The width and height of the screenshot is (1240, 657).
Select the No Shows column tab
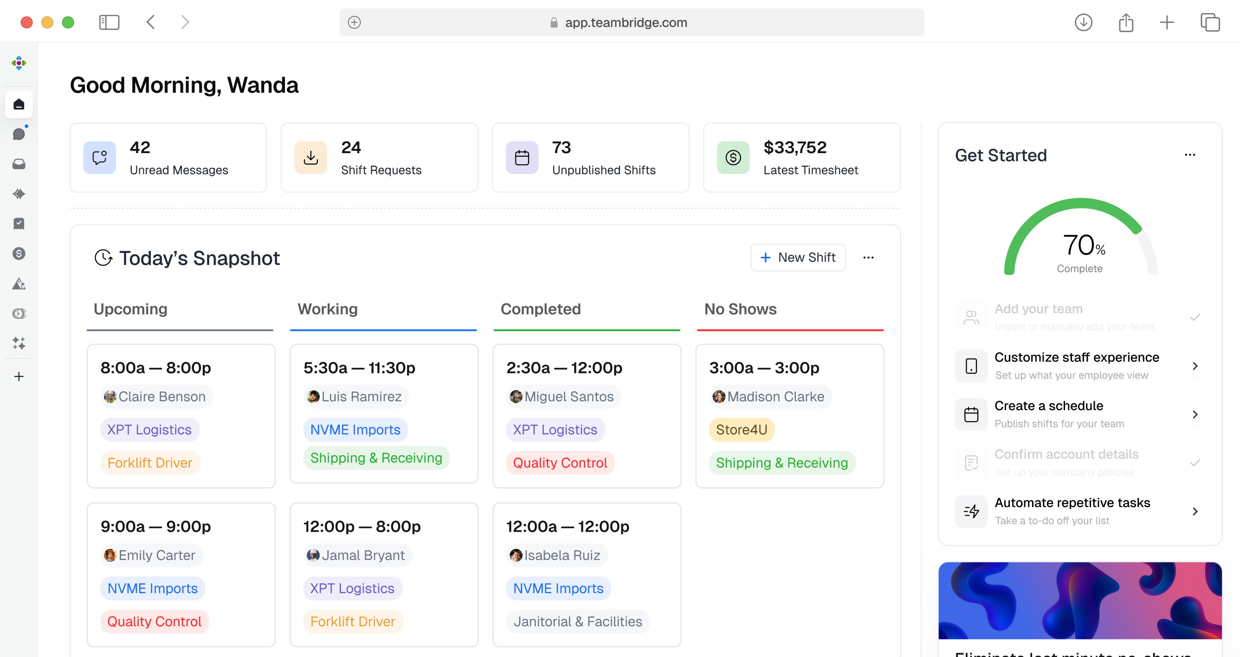tap(740, 309)
